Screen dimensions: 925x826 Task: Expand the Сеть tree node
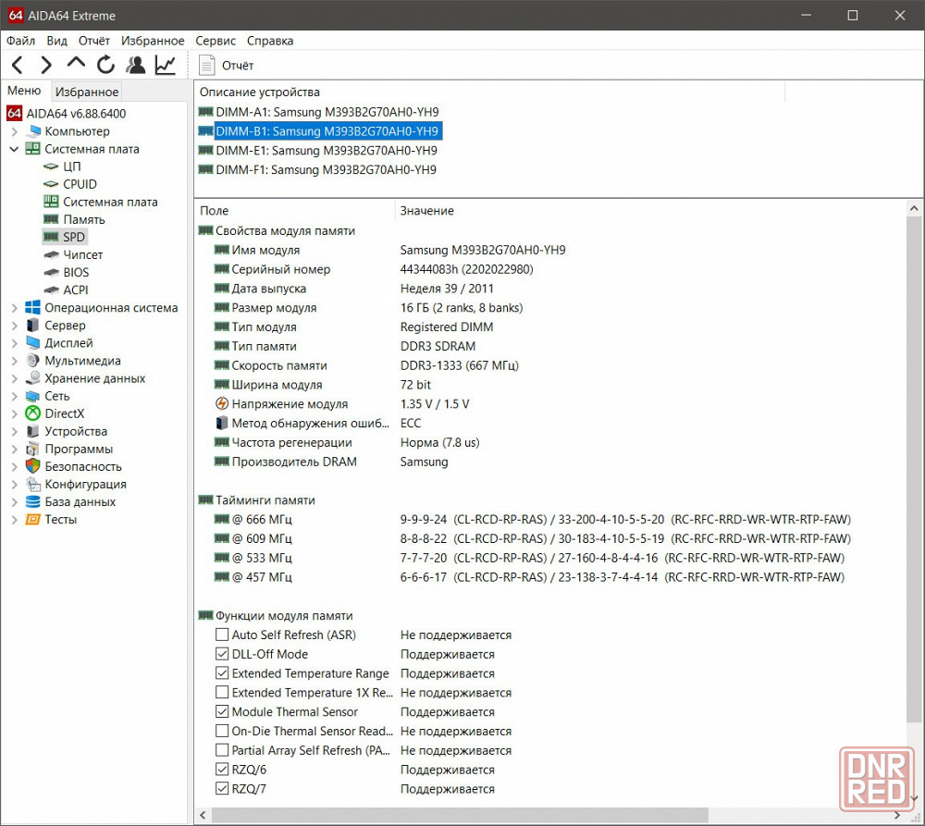coord(15,396)
